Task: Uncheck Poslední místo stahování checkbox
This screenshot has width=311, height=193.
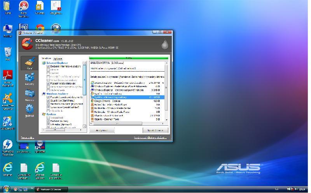Action: click(48, 83)
